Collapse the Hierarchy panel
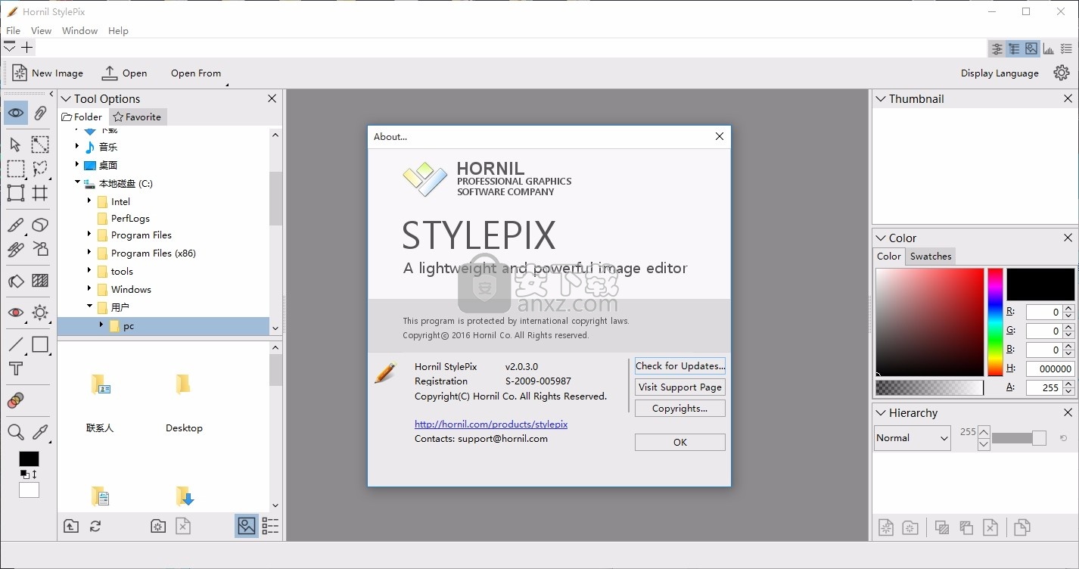The height and width of the screenshot is (569, 1079). [x=880, y=413]
